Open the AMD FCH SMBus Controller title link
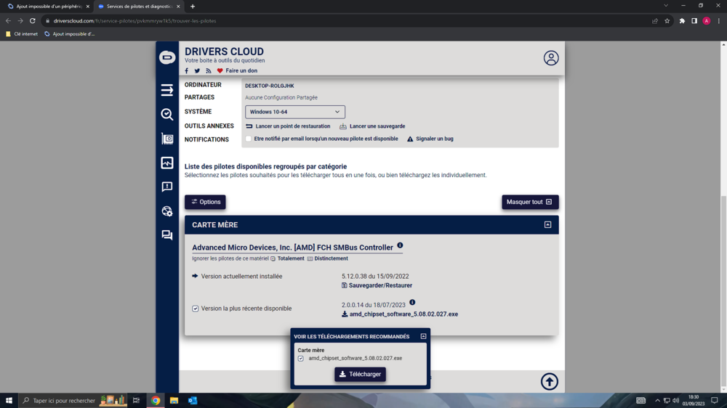727x408 pixels. tap(292, 248)
